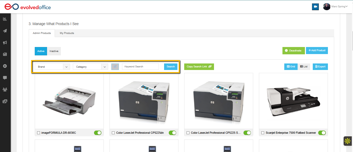Open the play circle sidebar icon

5,66
